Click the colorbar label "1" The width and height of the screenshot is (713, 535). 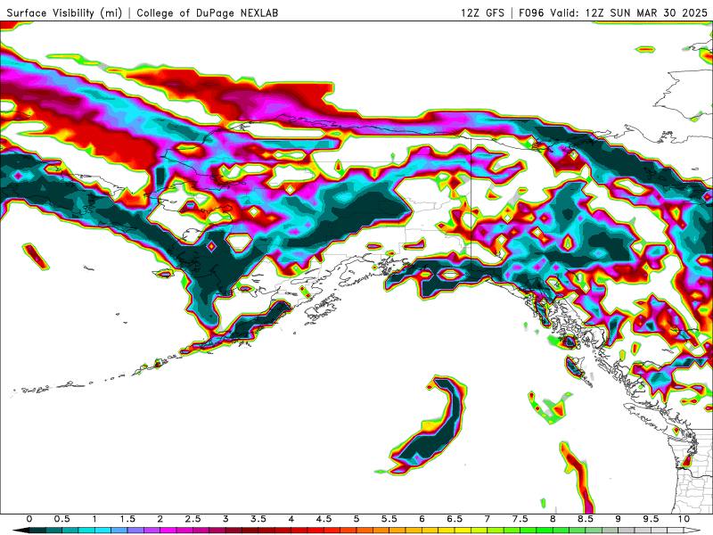click(94, 519)
